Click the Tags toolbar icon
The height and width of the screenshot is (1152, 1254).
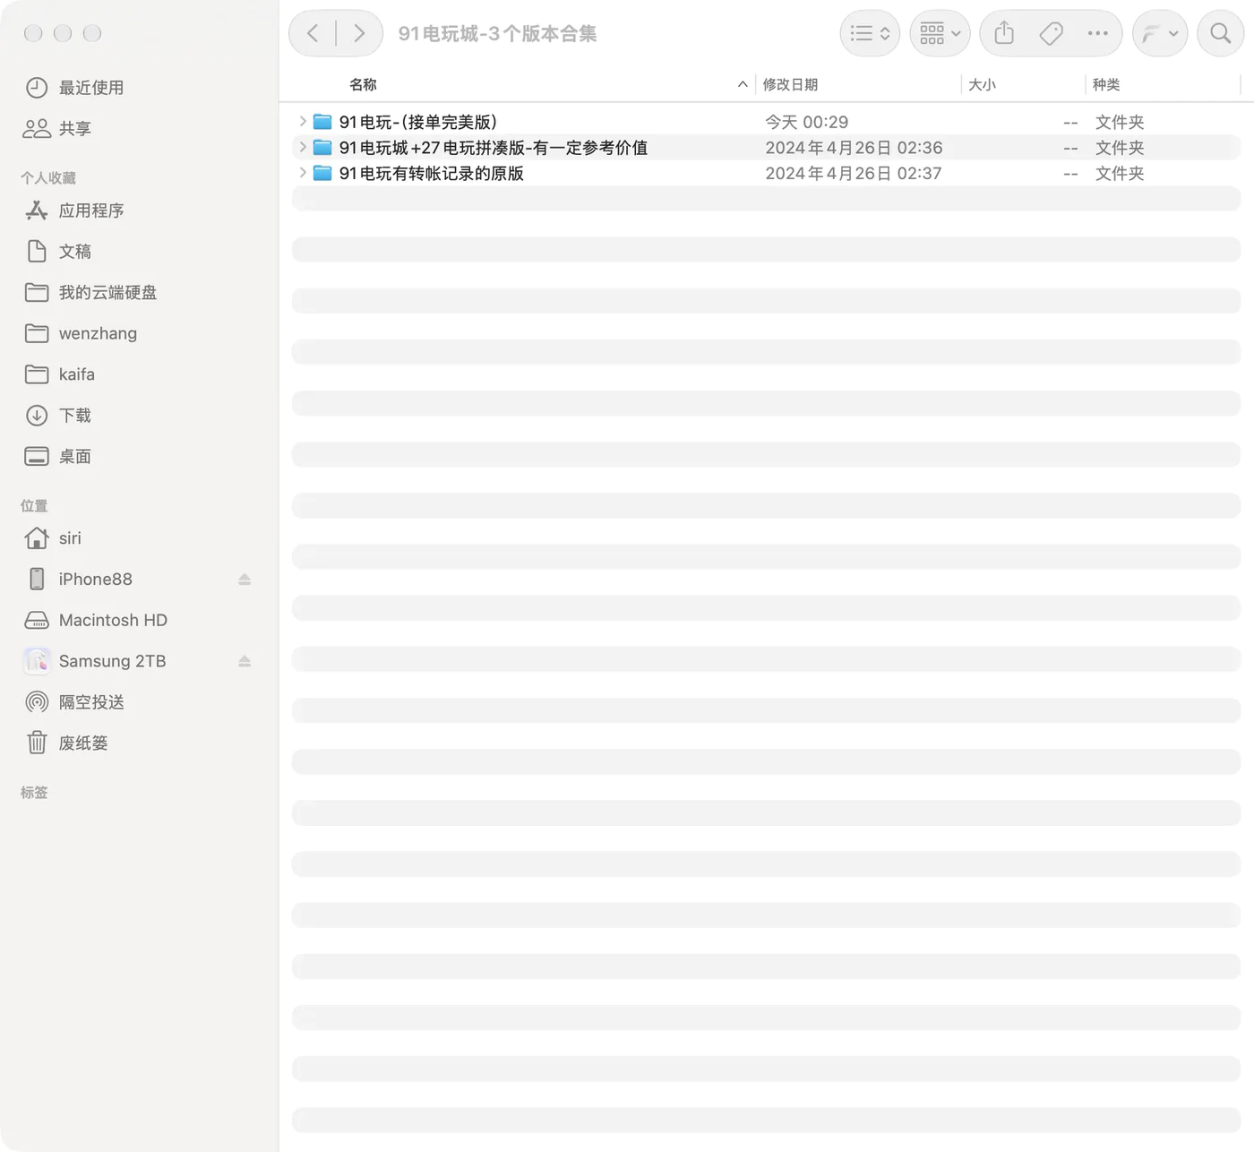click(1051, 33)
